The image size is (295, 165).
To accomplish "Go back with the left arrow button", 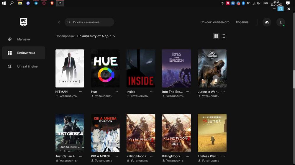I will coord(59,22).
